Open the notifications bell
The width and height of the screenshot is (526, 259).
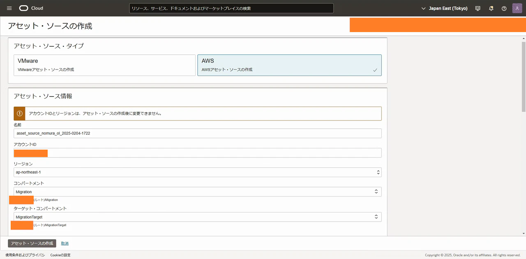tap(491, 8)
